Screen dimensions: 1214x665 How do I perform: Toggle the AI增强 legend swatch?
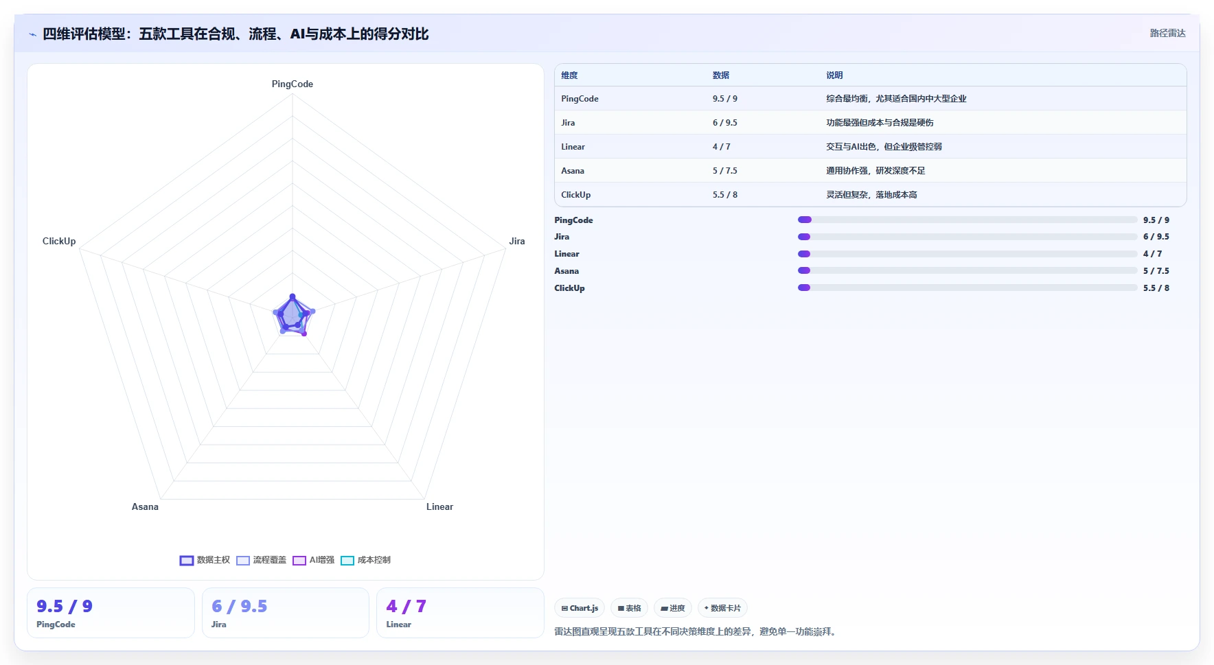point(299,561)
